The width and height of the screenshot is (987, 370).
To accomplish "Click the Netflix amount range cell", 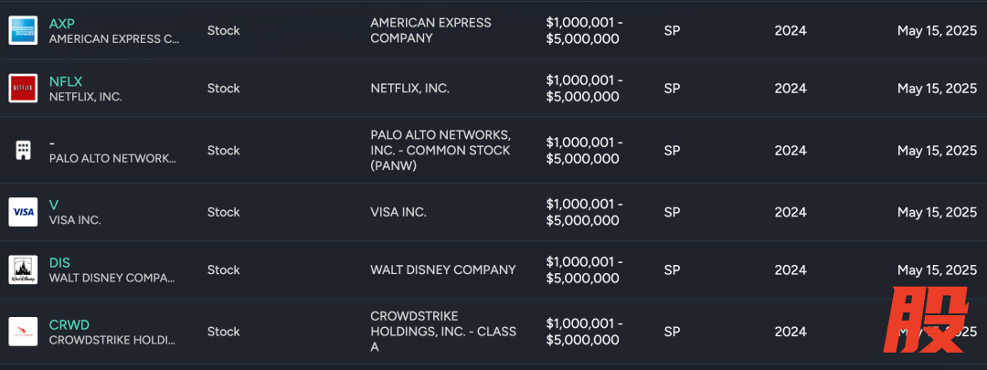I will point(584,89).
